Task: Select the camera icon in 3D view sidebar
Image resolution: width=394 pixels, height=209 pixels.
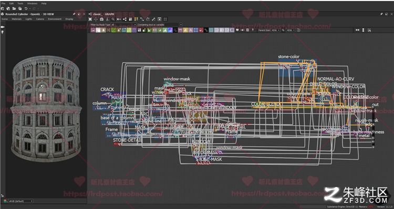Action: (x=3, y=27)
